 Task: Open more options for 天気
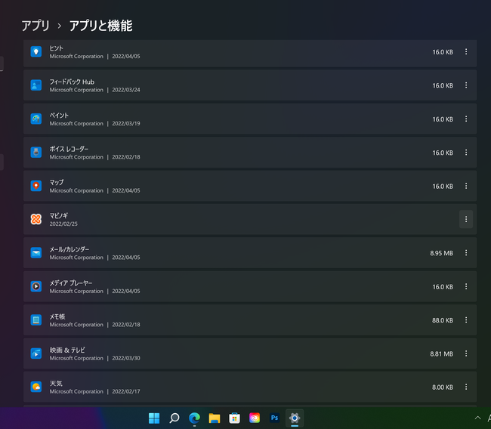(466, 387)
